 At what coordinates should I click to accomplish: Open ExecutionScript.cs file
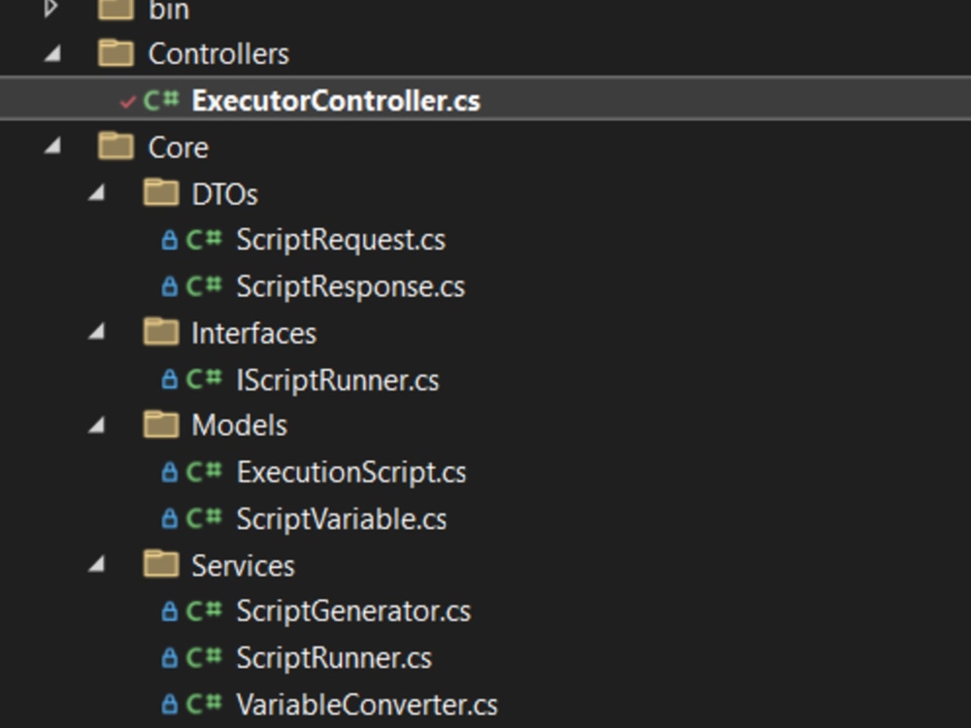coord(352,473)
